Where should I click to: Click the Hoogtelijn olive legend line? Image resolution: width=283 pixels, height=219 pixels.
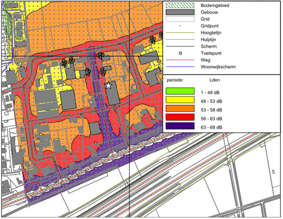tap(180, 33)
